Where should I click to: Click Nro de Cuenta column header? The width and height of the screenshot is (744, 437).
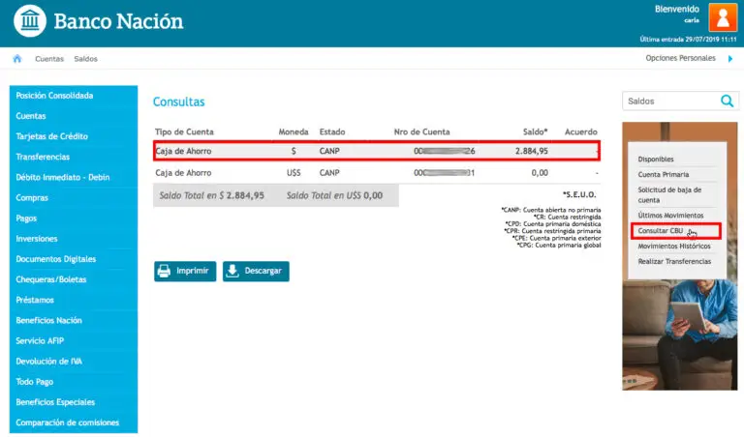coord(421,132)
